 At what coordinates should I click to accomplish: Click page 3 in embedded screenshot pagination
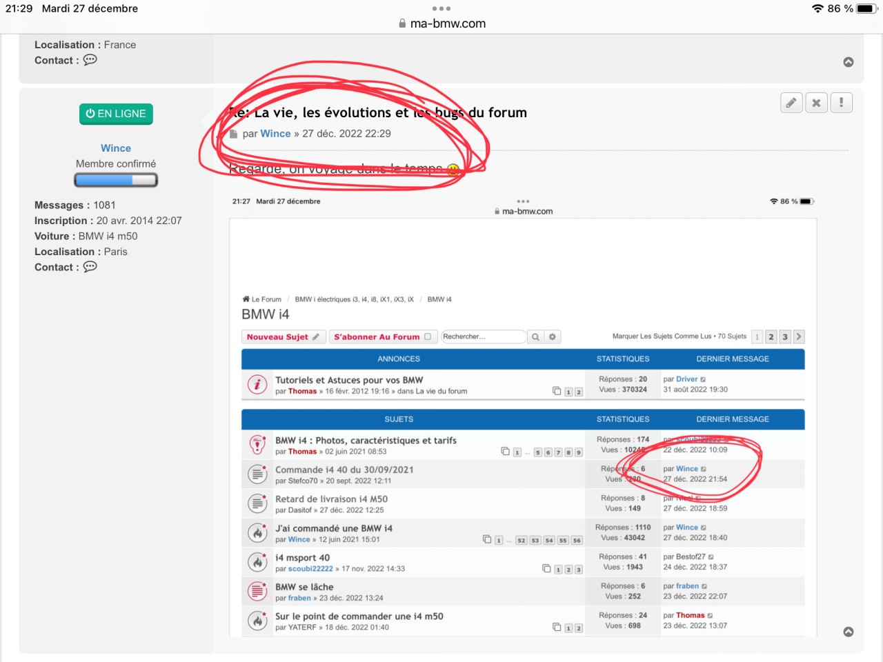coord(785,337)
